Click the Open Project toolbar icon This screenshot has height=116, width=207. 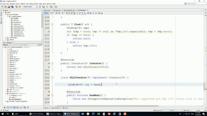9,7
